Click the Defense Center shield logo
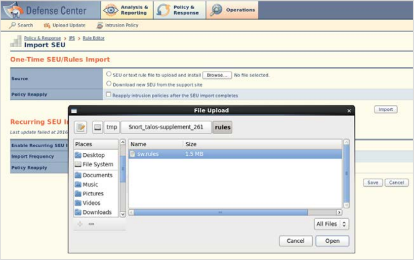The height and width of the screenshot is (260, 414). 13,10
